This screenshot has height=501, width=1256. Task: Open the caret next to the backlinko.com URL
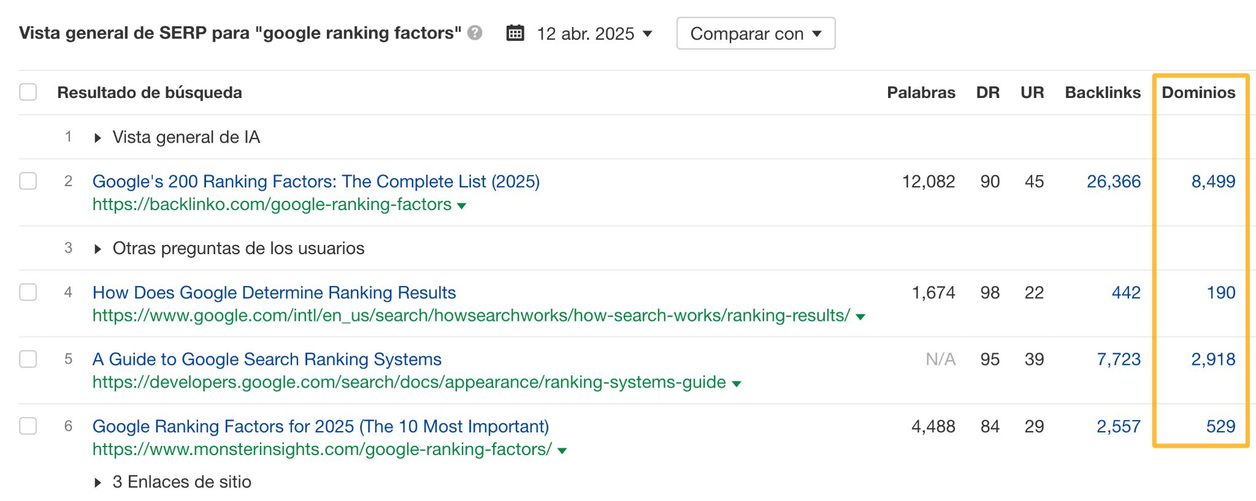pos(462,206)
